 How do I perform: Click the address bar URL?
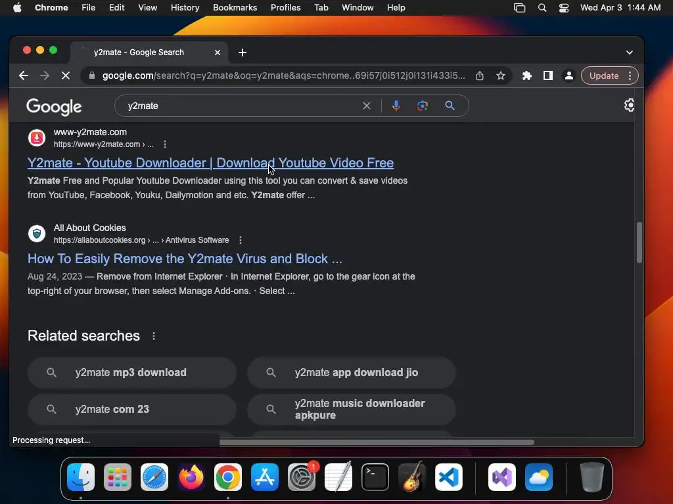pos(283,76)
